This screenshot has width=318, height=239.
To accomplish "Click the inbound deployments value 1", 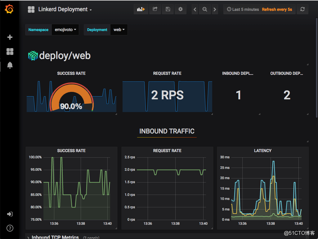I will (239, 95).
